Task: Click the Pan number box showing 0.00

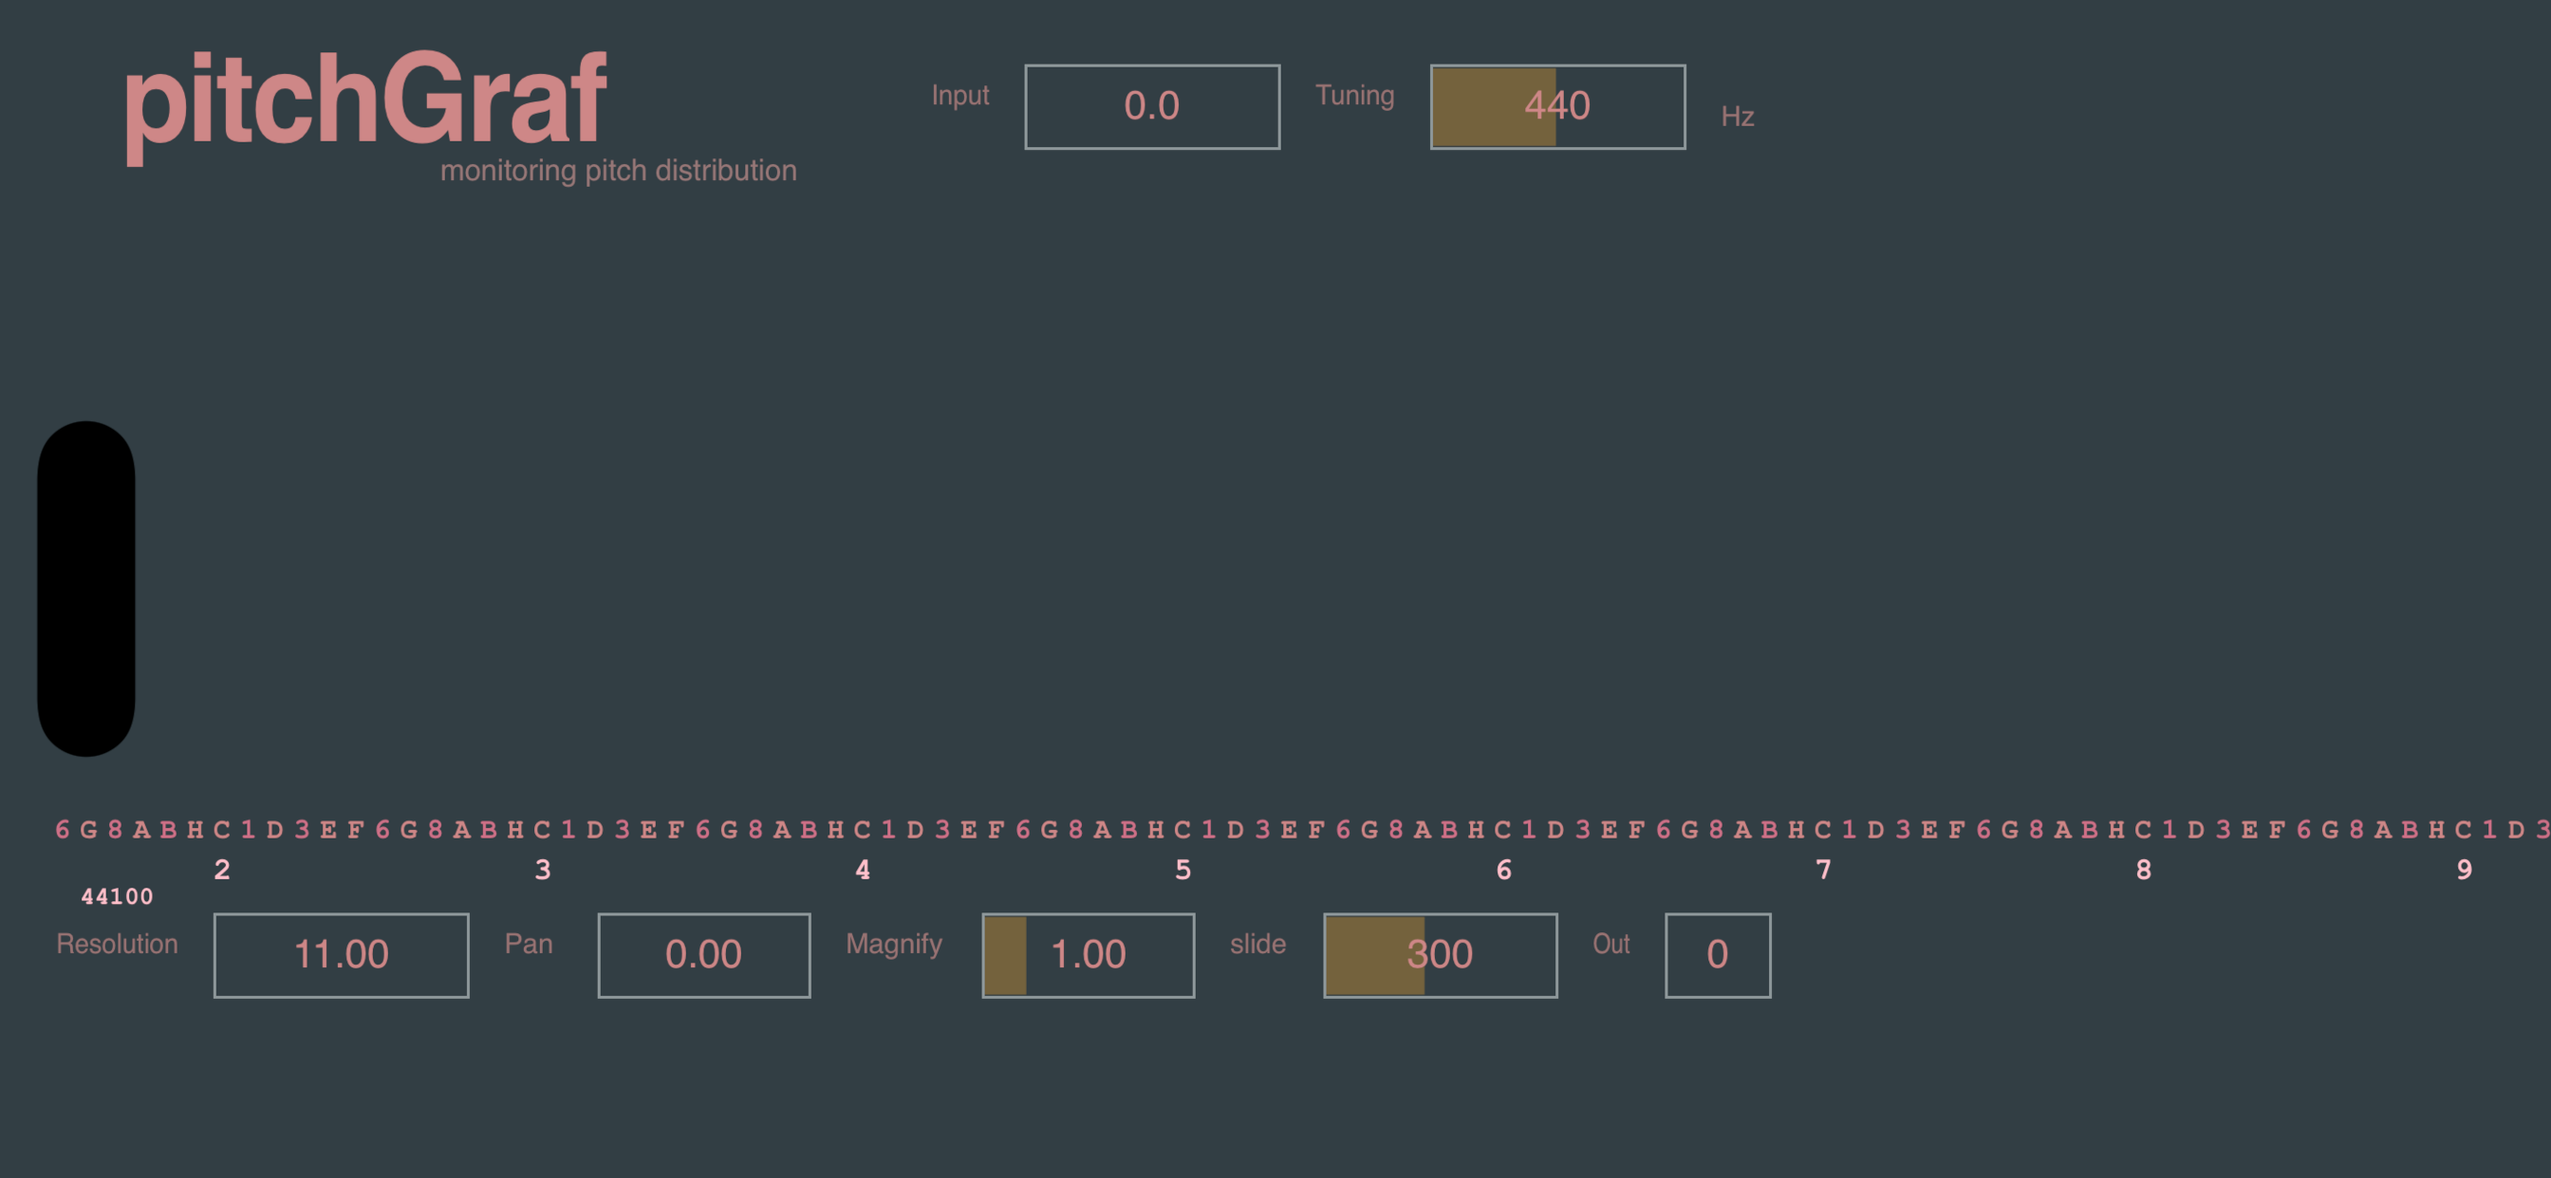Action: click(704, 955)
